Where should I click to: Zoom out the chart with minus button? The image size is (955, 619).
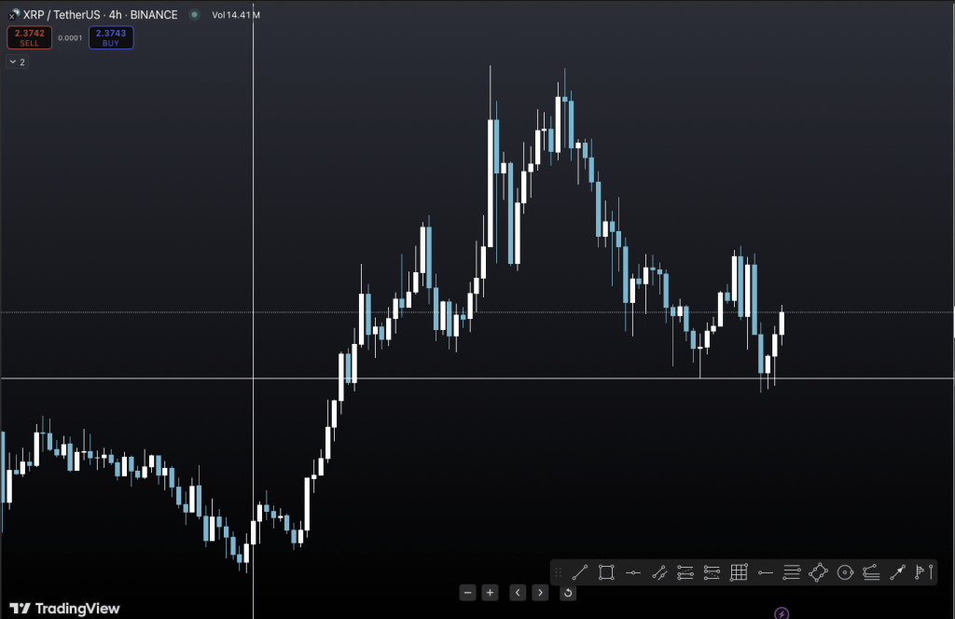pos(468,592)
